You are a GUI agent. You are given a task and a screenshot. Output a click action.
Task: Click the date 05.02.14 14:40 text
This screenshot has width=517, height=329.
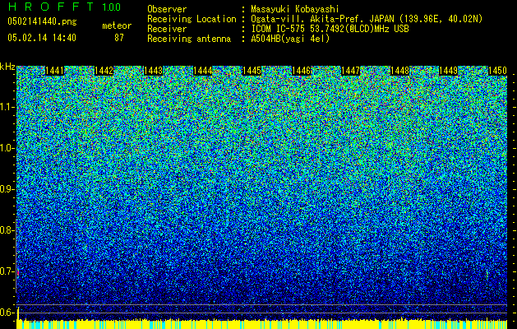tap(42, 38)
